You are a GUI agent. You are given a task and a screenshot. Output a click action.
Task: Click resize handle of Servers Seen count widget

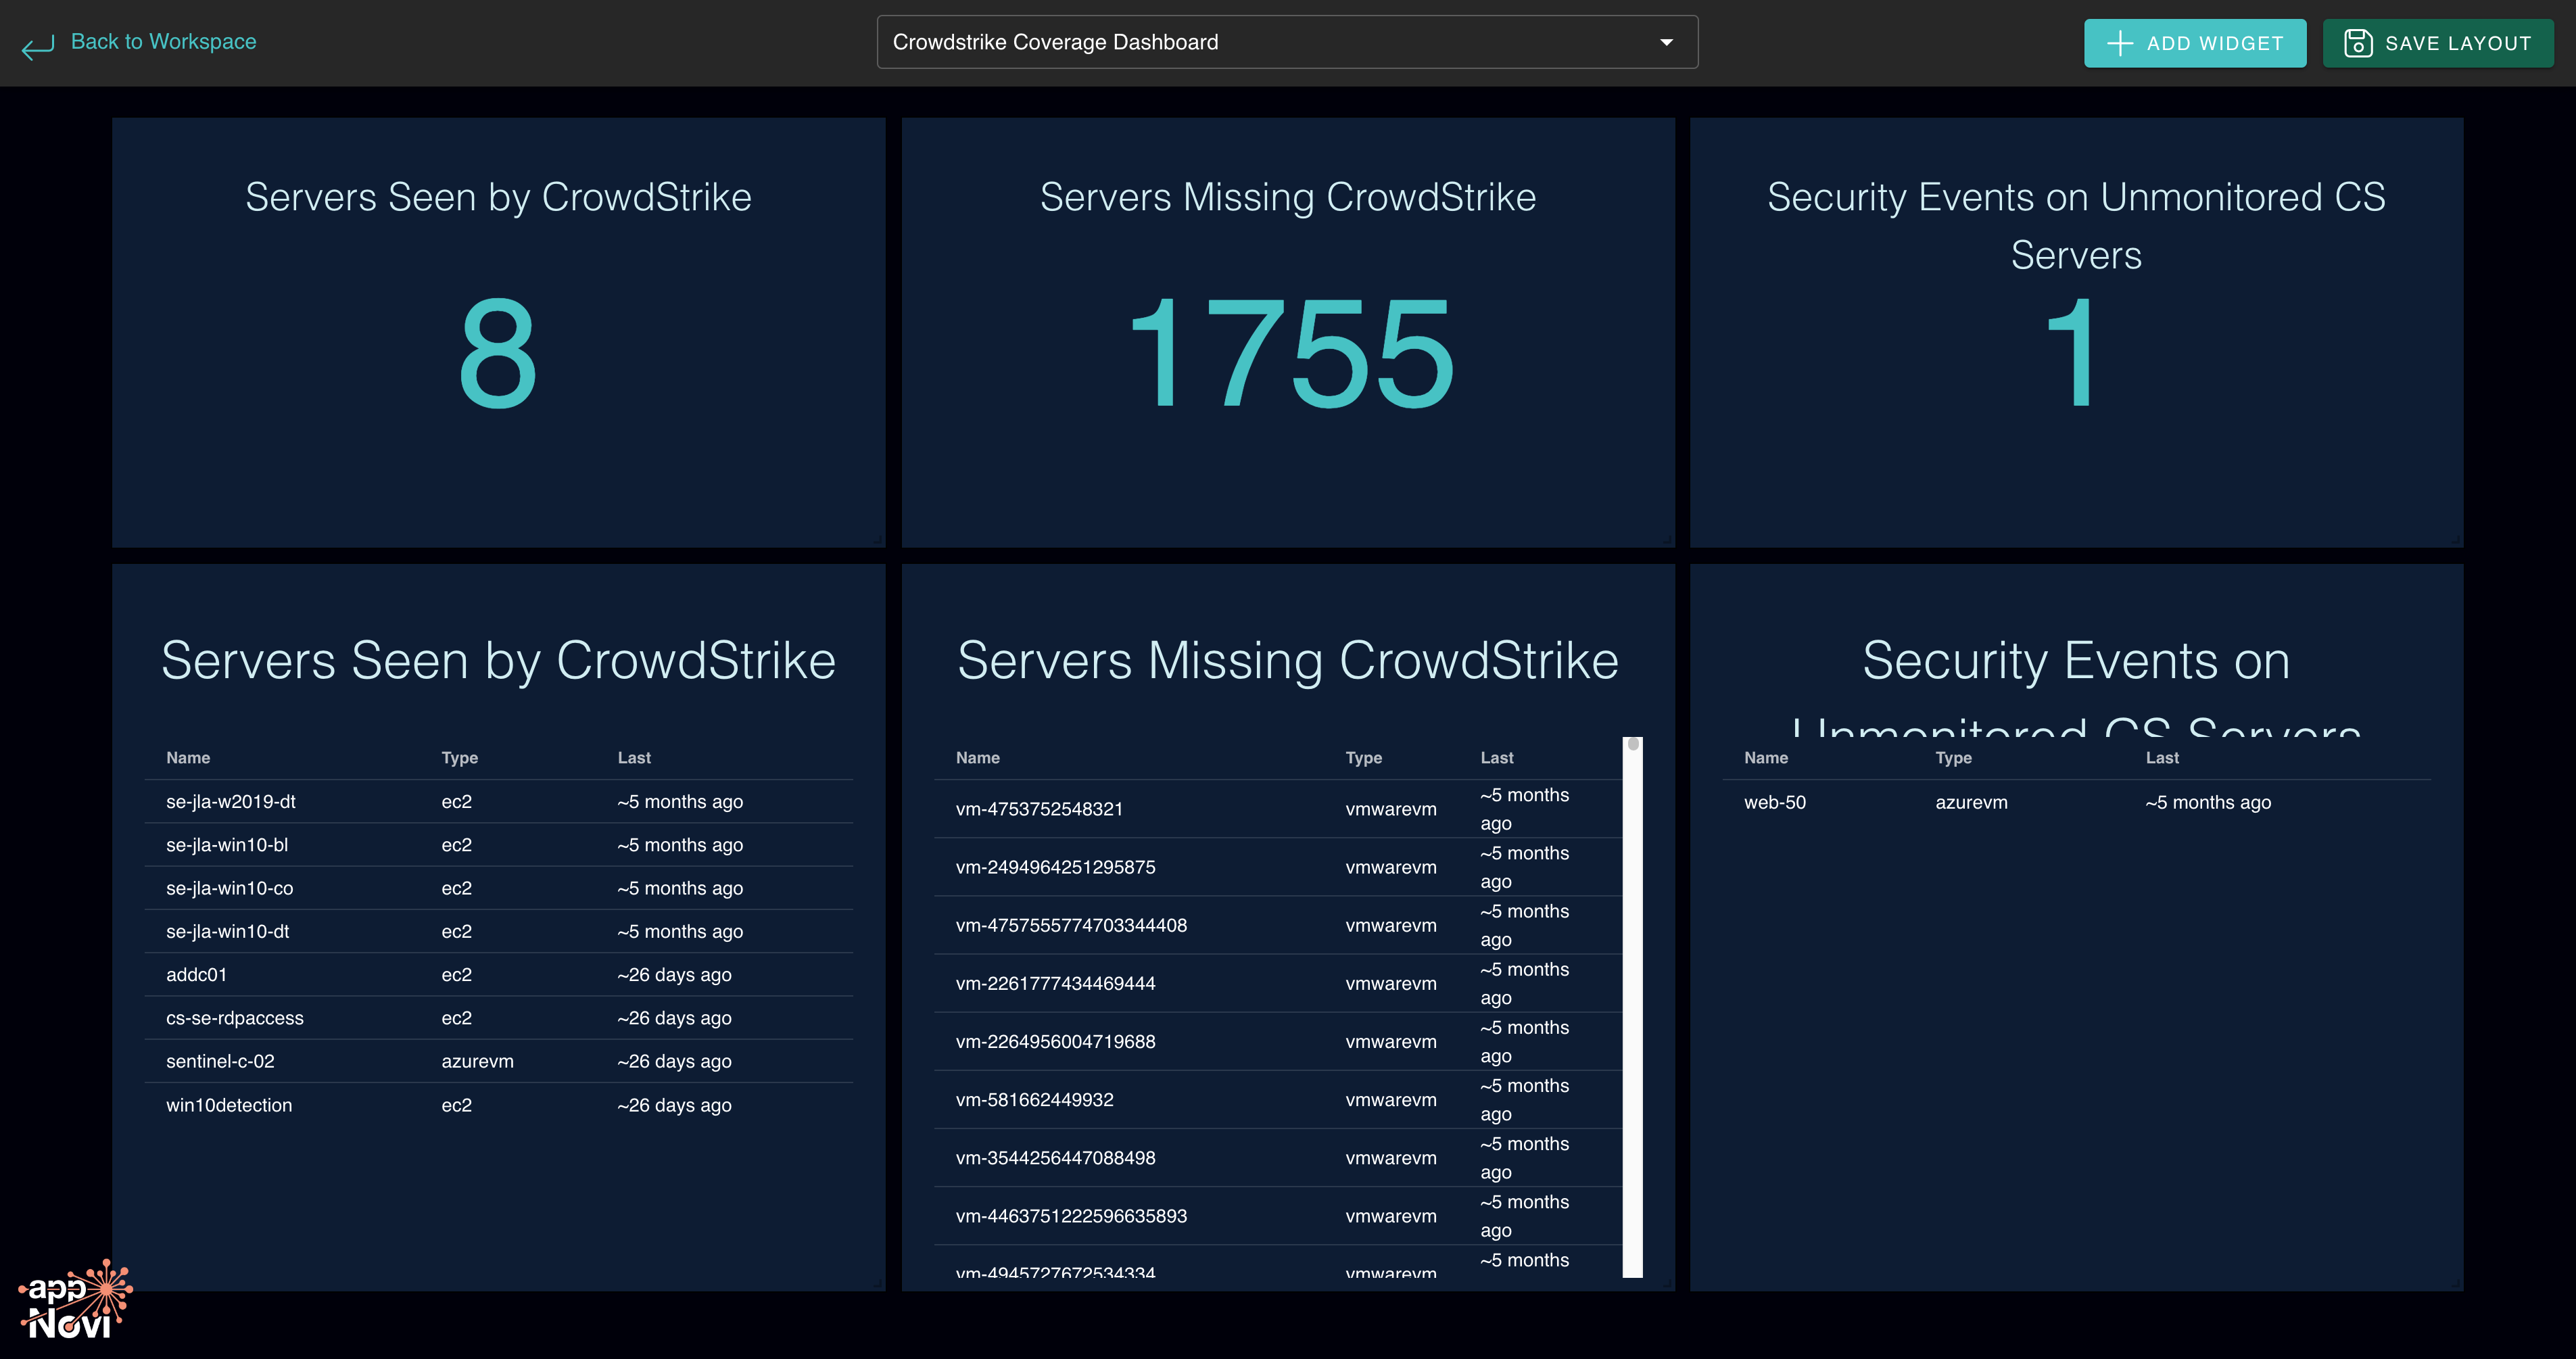click(879, 541)
